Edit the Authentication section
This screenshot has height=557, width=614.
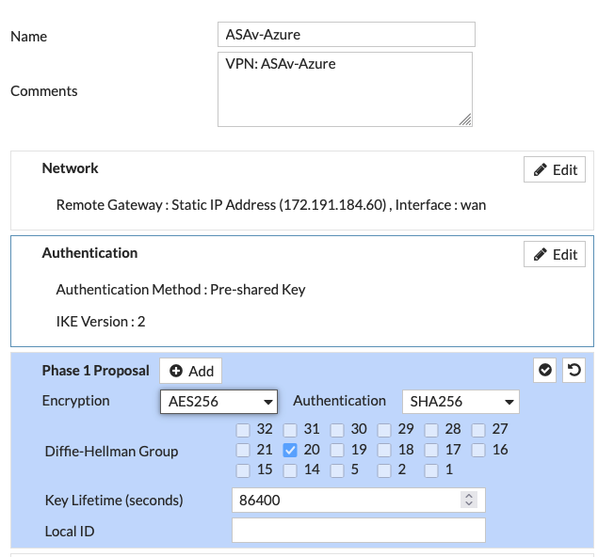click(x=555, y=254)
